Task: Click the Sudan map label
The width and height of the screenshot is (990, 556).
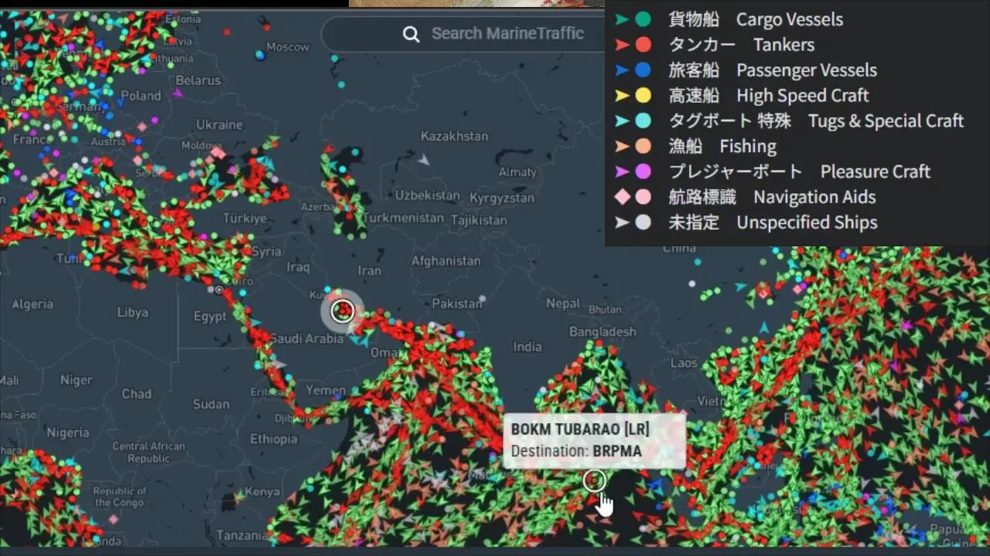Action: click(x=211, y=404)
